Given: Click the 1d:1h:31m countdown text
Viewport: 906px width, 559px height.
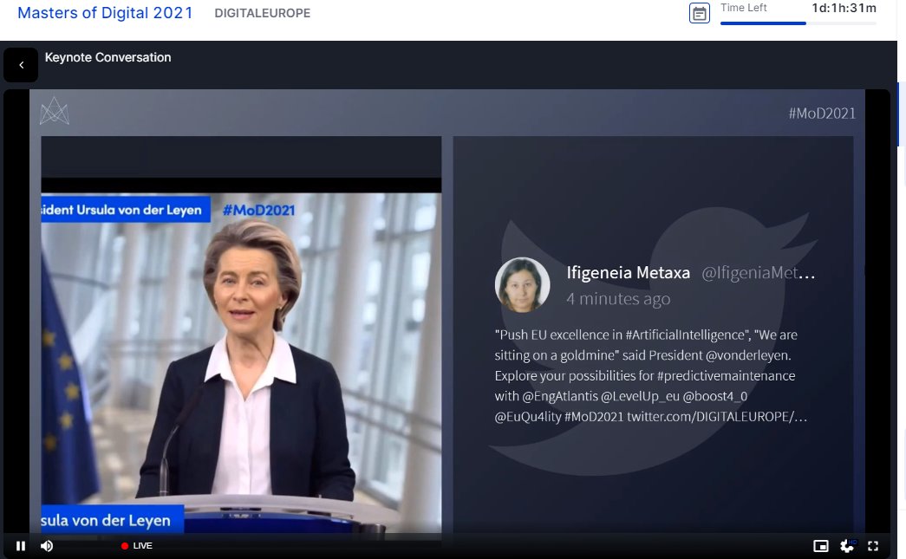Looking at the screenshot, I should click(844, 8).
